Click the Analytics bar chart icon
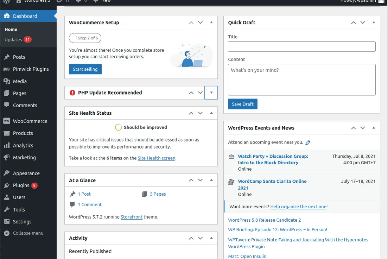Viewport: 388px width, 259px height. pyautogui.click(x=7, y=145)
